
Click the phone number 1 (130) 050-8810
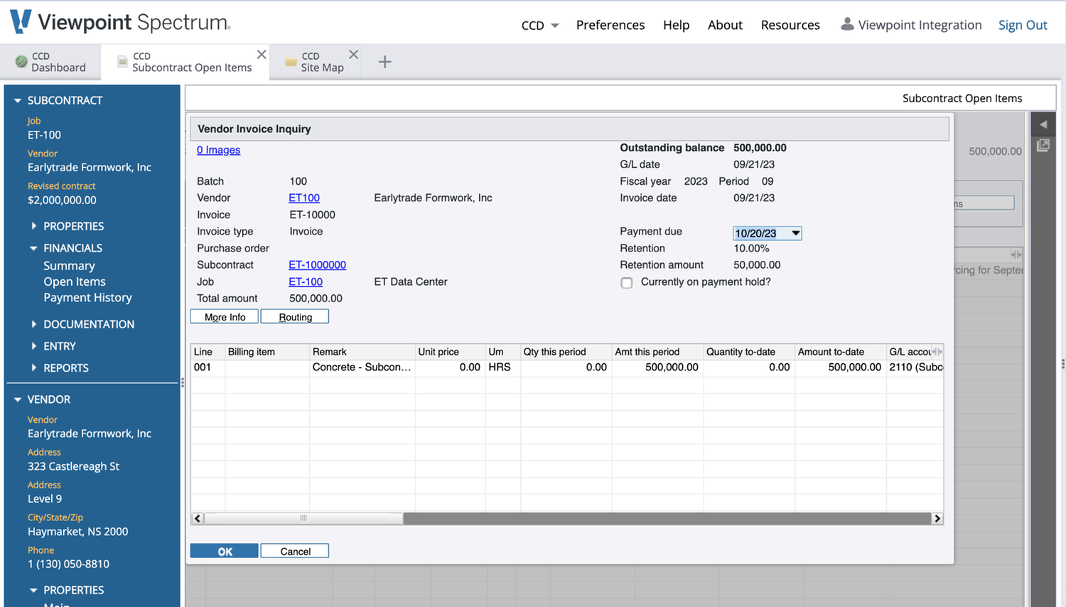(x=68, y=564)
